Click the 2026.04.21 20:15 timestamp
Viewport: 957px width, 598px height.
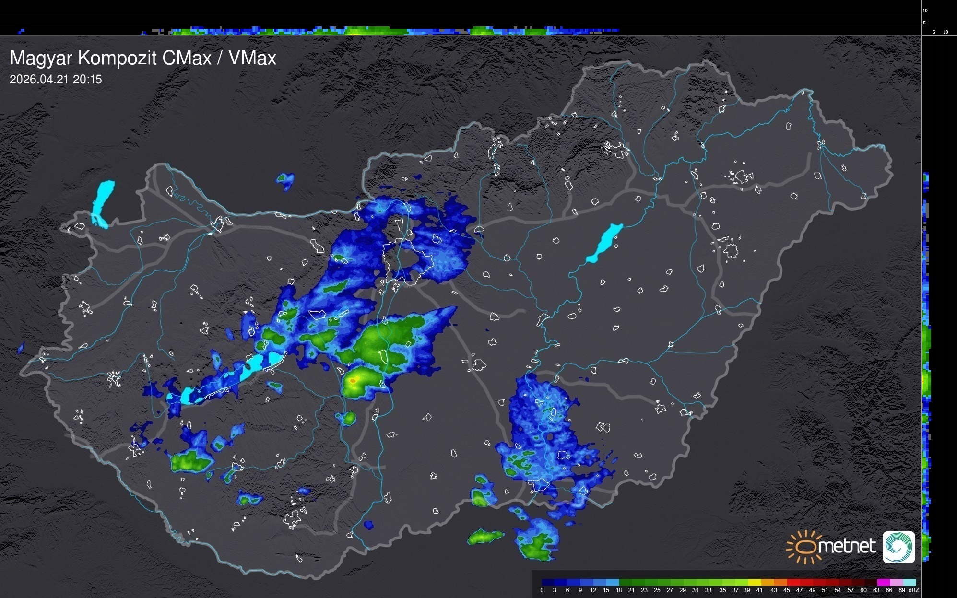(x=56, y=80)
